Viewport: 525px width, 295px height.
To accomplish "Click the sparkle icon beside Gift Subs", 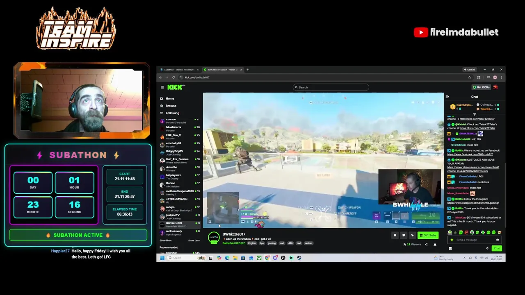I will (x=412, y=235).
